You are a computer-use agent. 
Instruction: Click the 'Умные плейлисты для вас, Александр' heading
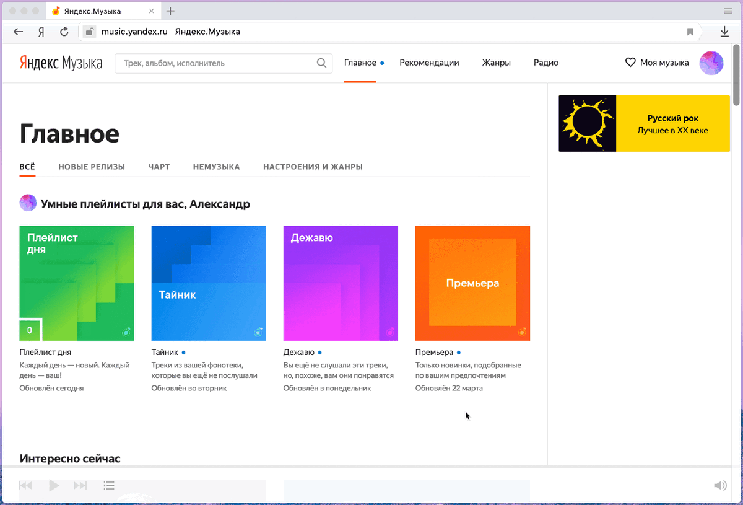click(x=146, y=204)
